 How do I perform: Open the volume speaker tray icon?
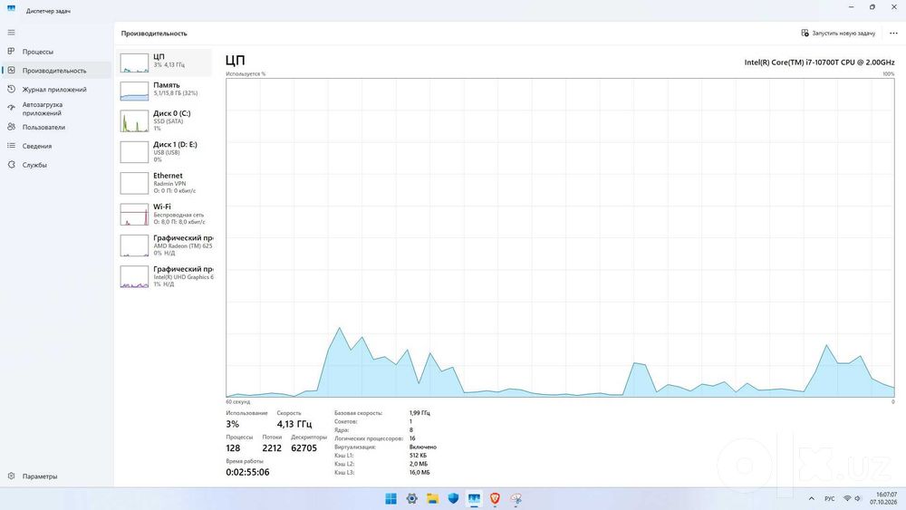(857, 498)
